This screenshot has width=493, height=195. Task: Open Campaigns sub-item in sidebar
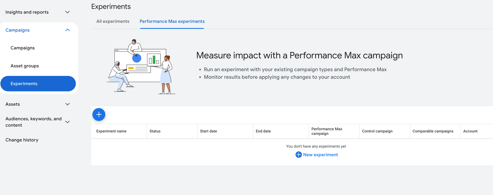pyautogui.click(x=23, y=48)
